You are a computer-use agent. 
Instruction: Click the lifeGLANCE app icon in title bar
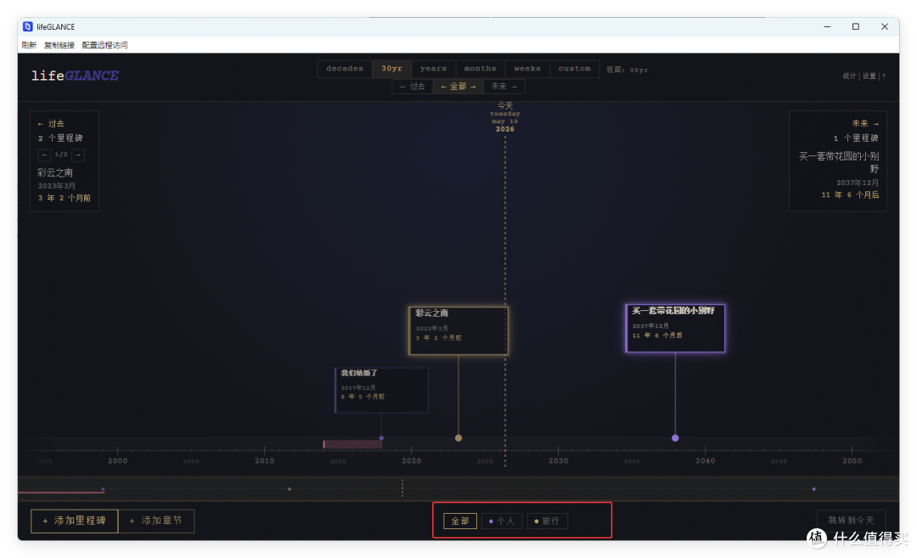[x=27, y=27]
